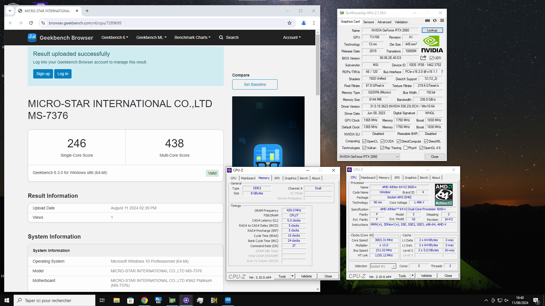Click the 438 Multi-Core Score value

coord(174,143)
